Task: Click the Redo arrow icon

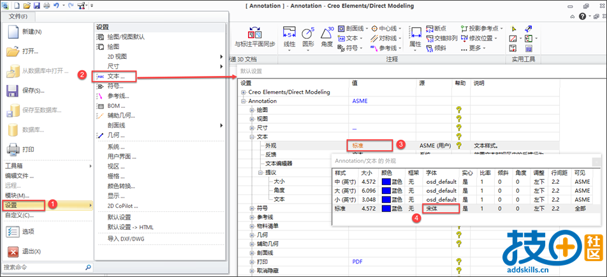Action: [70, 5]
